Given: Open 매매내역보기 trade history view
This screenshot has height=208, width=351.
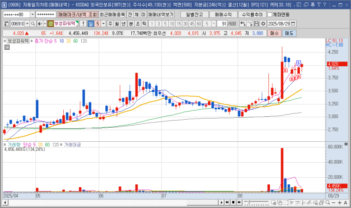Looking at the screenshot, I should tap(161, 15).
